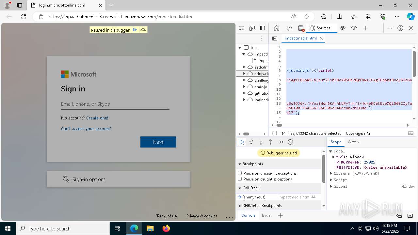Click step over icon in paused overlay
Screen dimensions: 418x235
143,30
